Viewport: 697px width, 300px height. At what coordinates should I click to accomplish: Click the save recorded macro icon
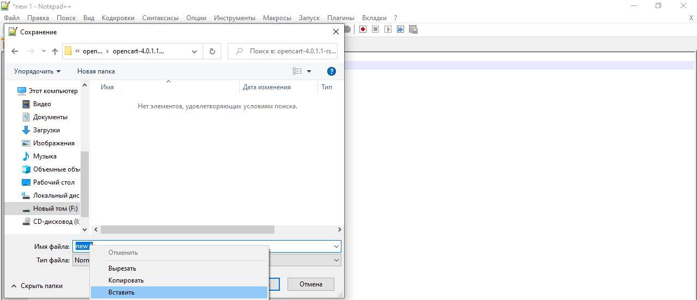(x=413, y=29)
